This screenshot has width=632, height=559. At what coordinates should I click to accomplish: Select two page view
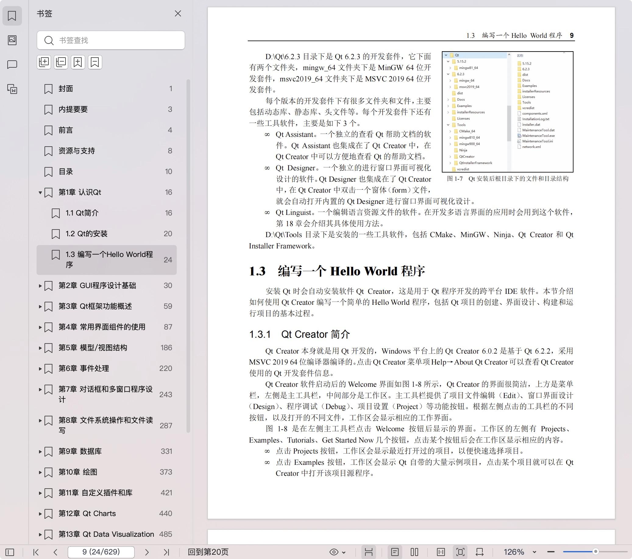(x=415, y=552)
